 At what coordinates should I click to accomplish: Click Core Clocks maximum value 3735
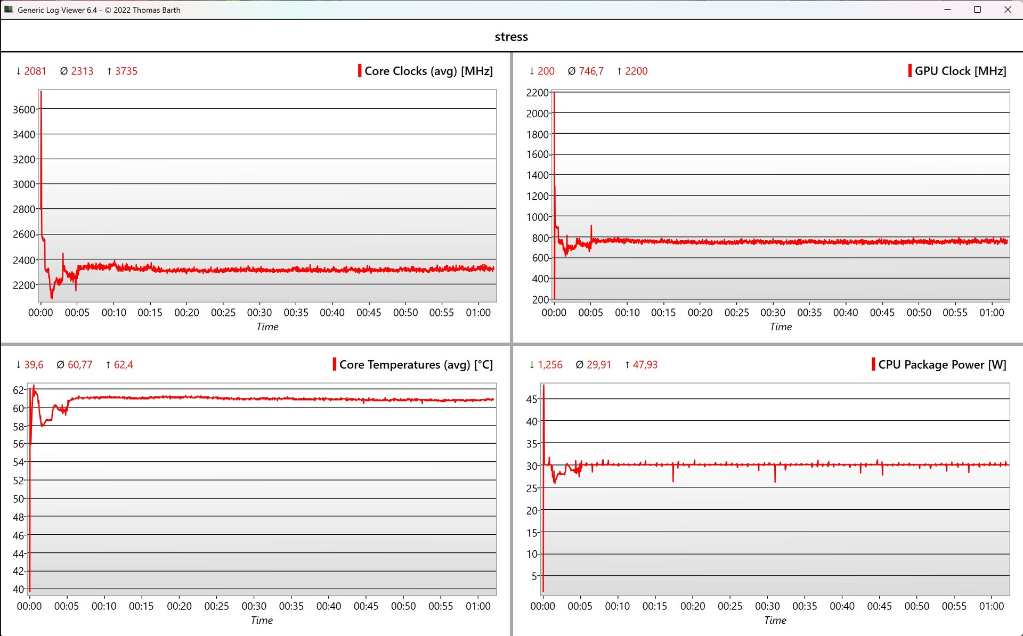126,71
